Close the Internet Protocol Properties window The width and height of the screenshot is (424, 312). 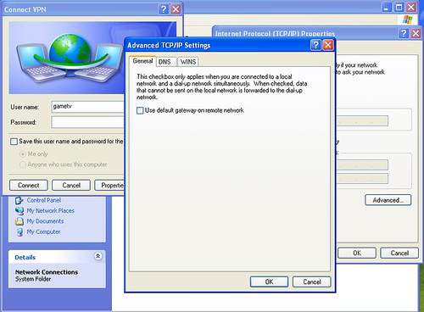pyautogui.click(x=416, y=33)
